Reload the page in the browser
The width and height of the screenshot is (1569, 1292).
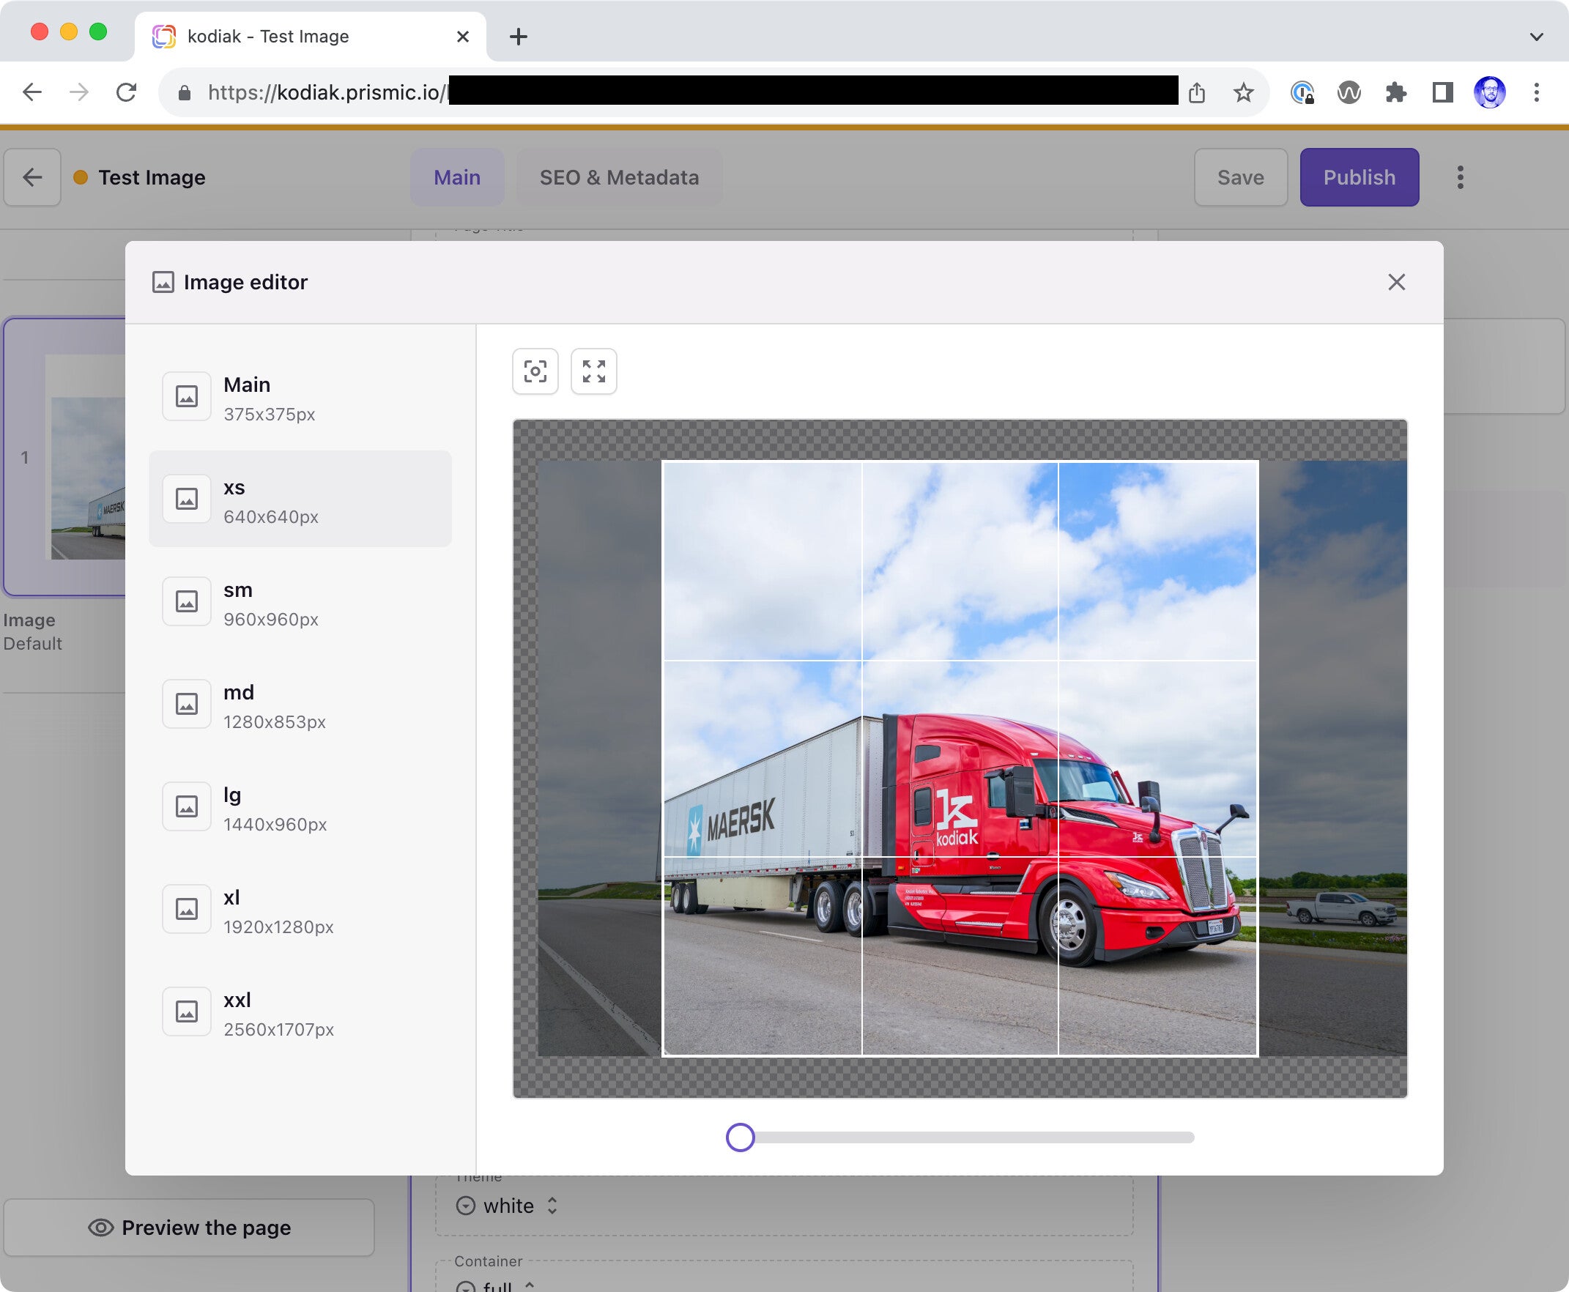[x=126, y=92]
